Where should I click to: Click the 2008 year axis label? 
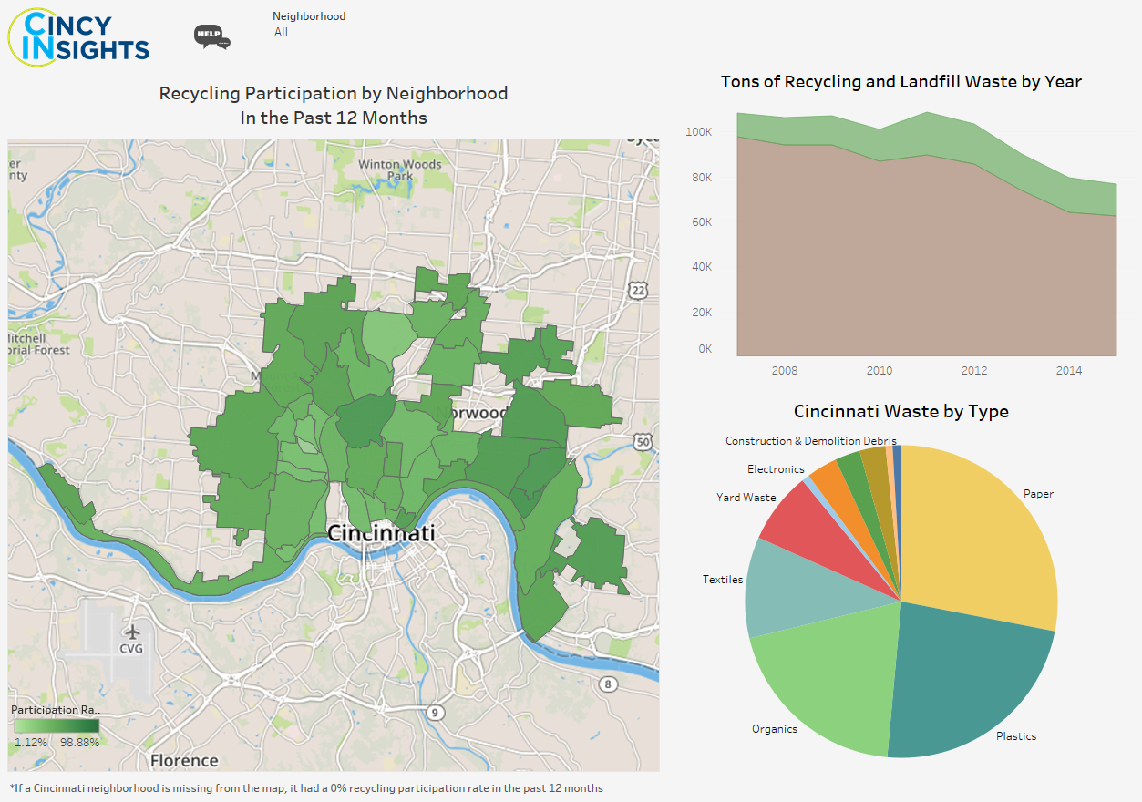(x=785, y=370)
